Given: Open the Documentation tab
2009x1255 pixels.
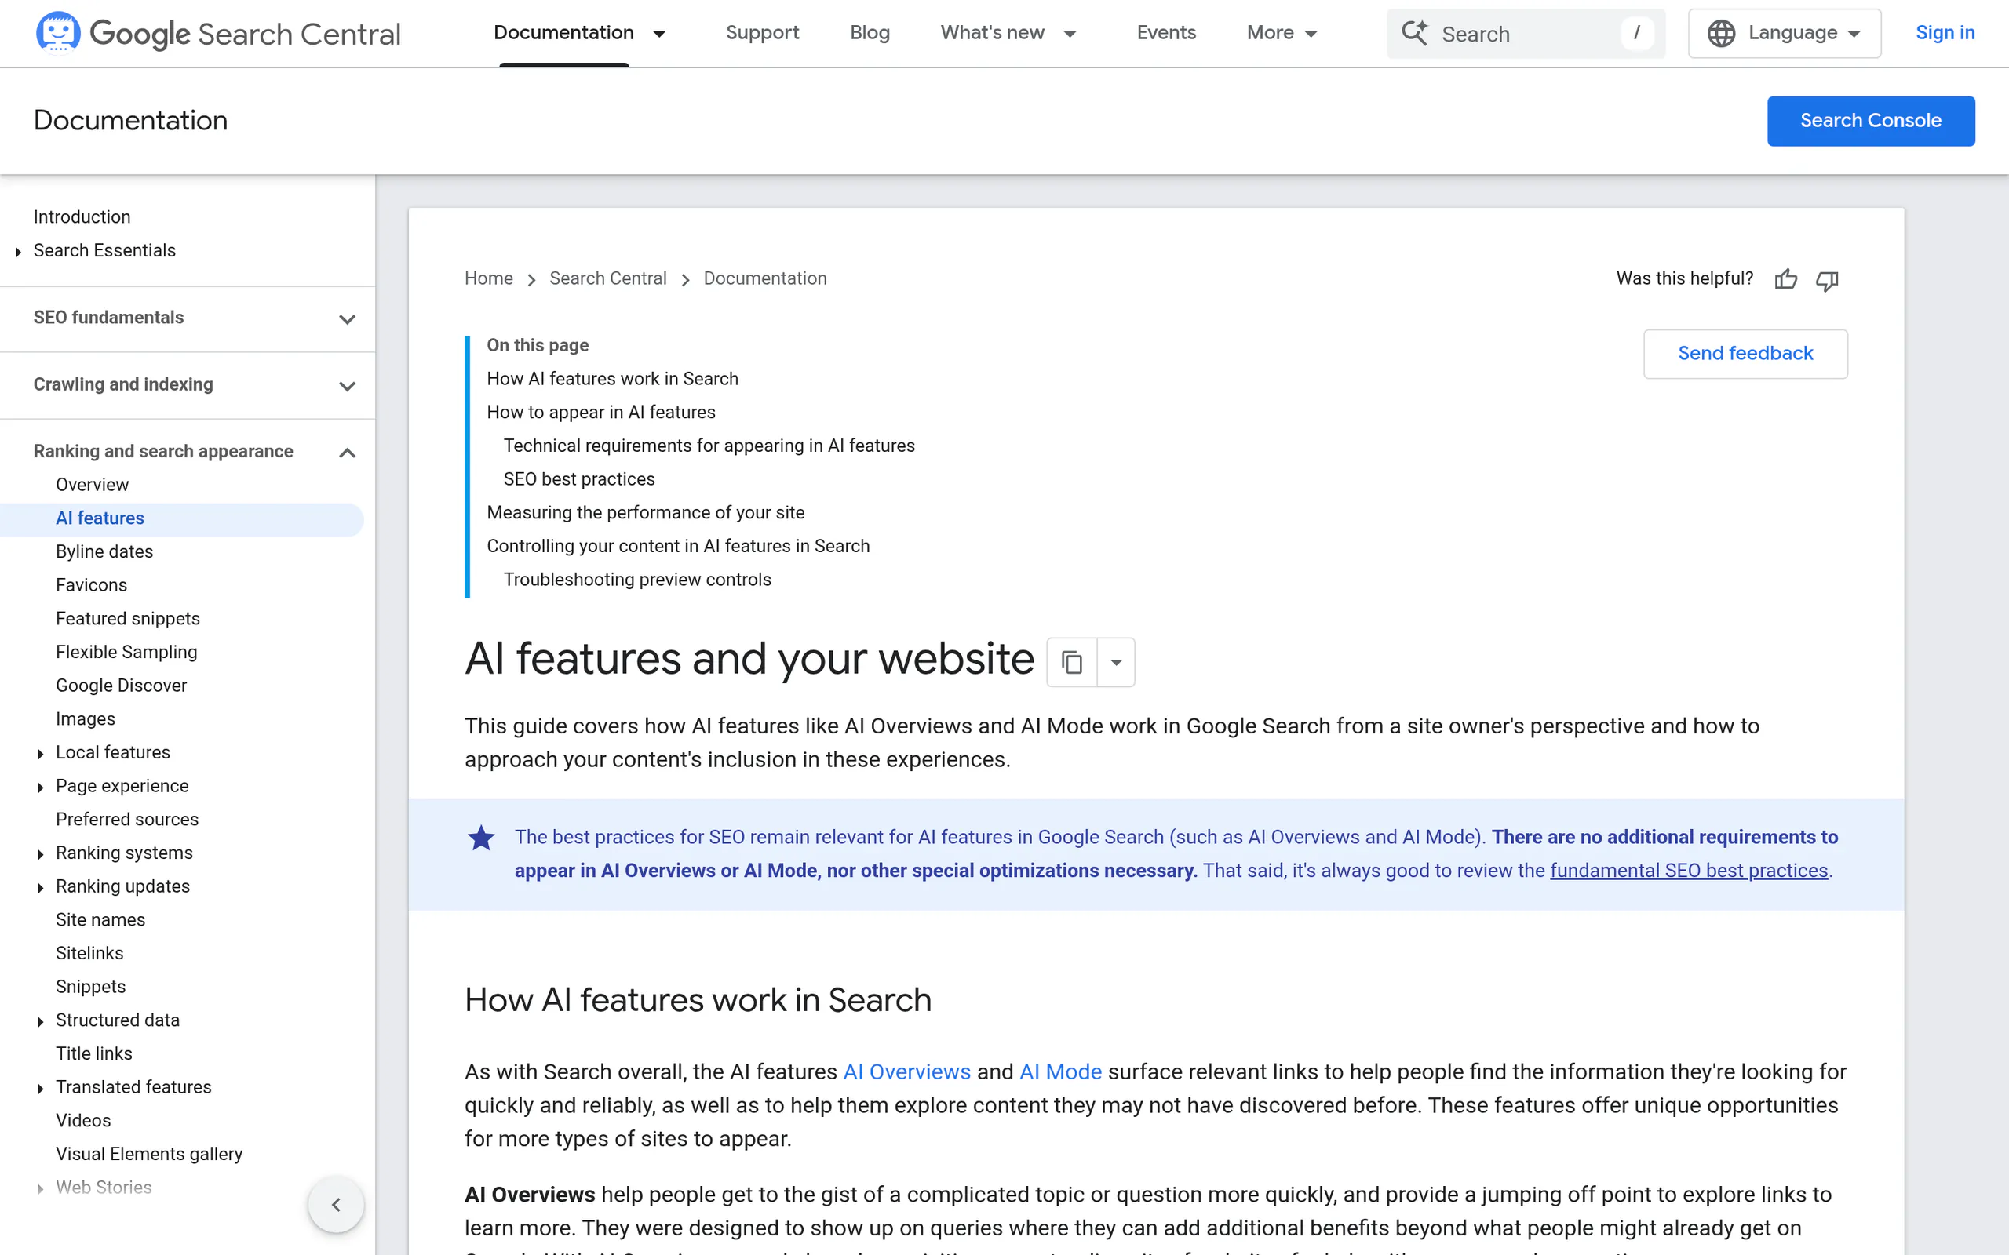Looking at the screenshot, I should tap(563, 33).
